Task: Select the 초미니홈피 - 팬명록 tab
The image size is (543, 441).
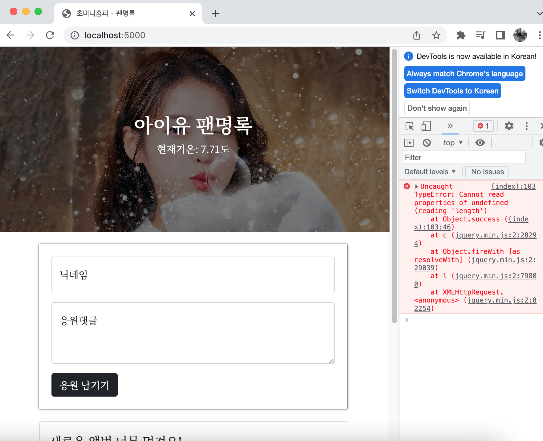Action: click(x=128, y=13)
